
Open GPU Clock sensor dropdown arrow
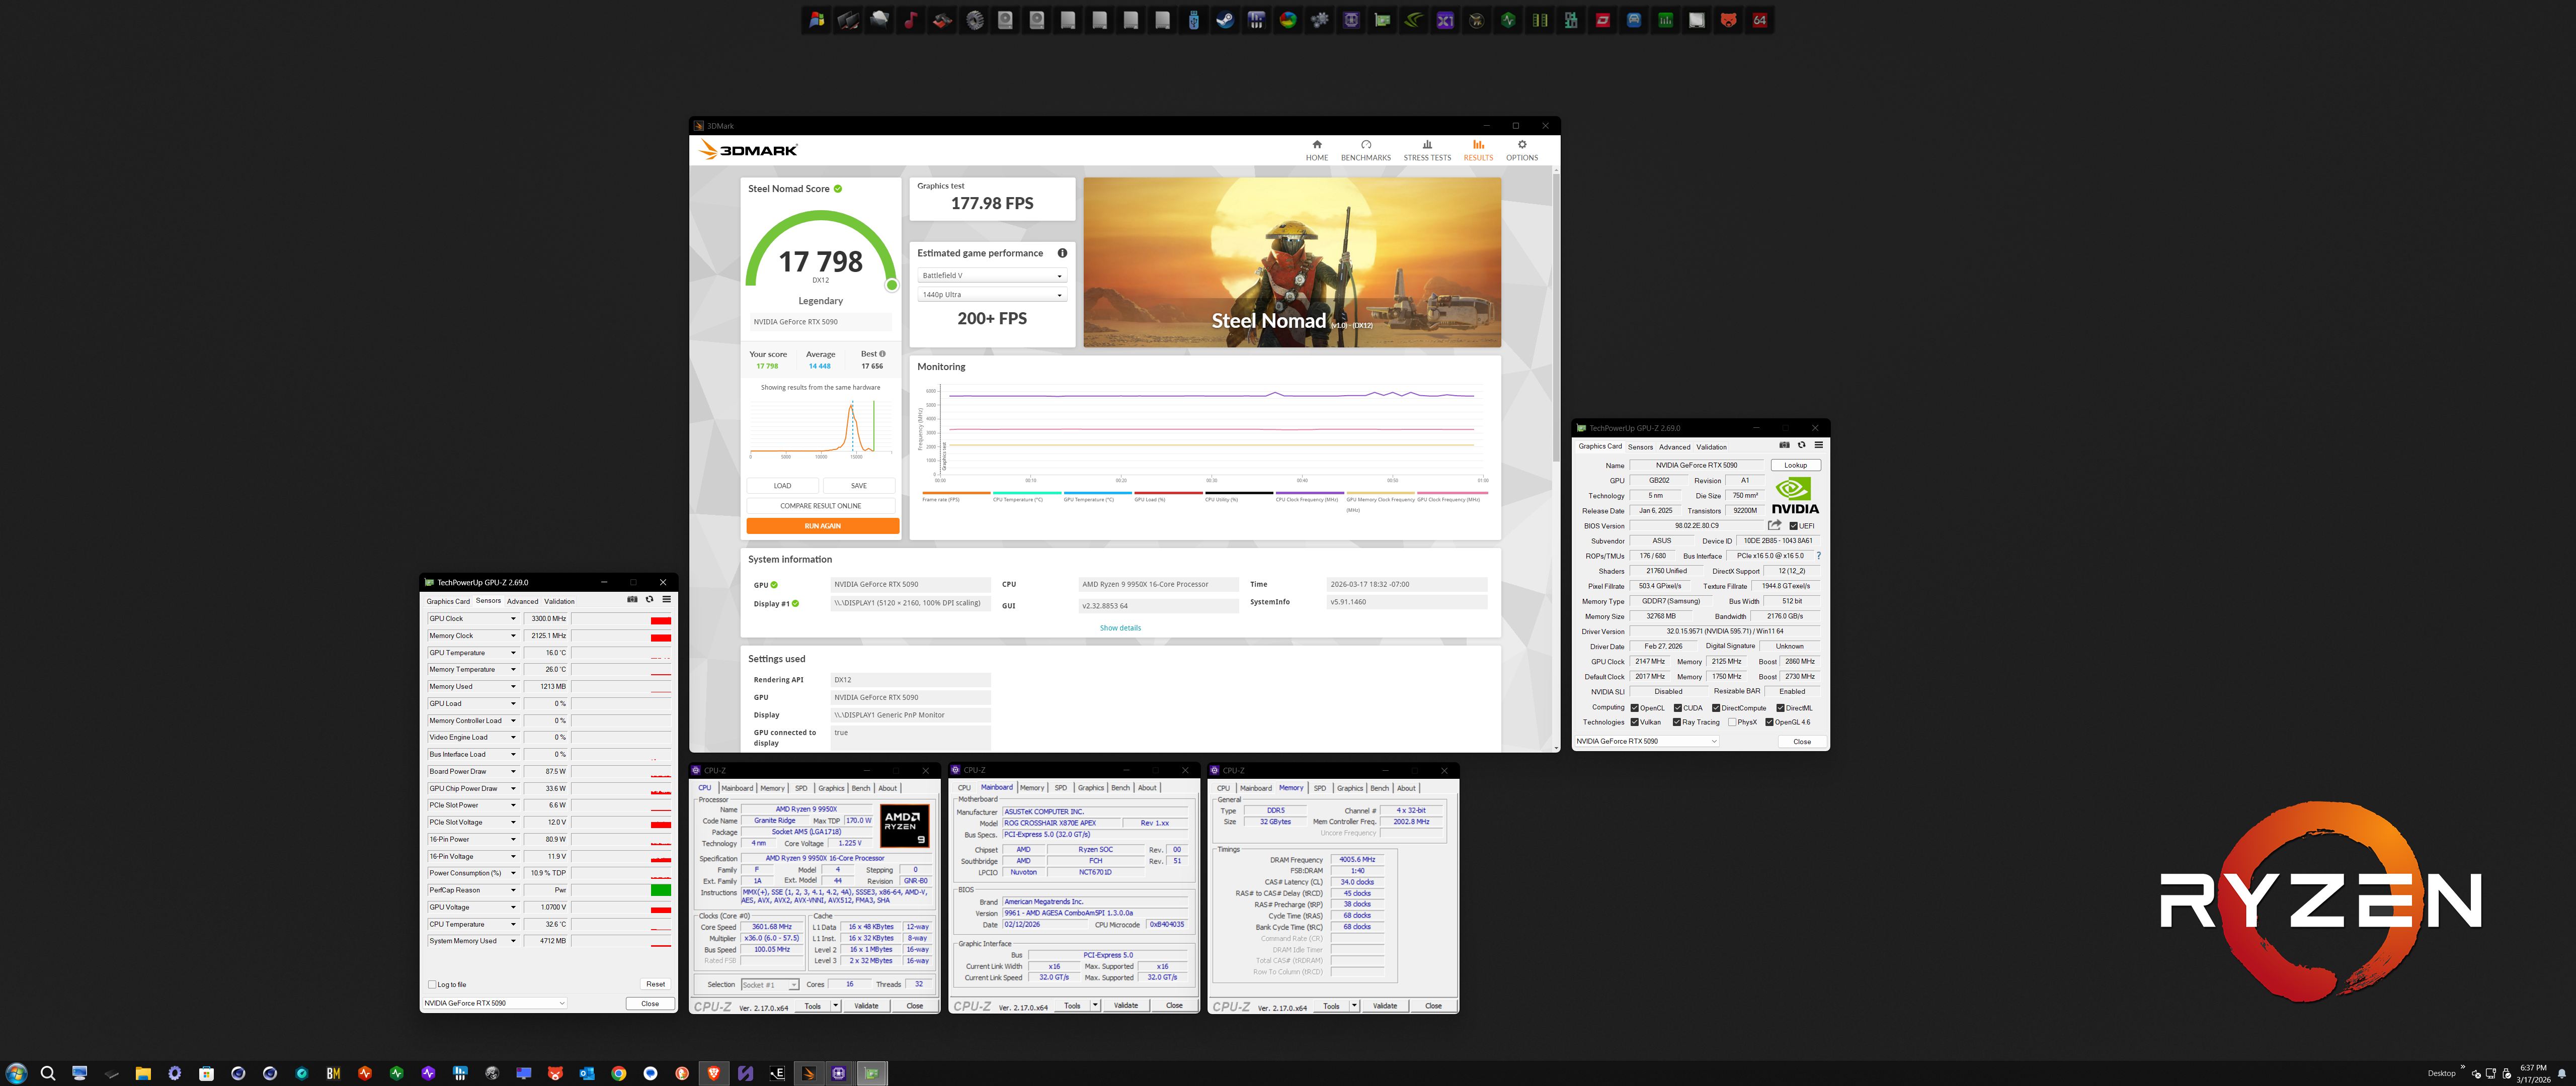pyautogui.click(x=513, y=619)
